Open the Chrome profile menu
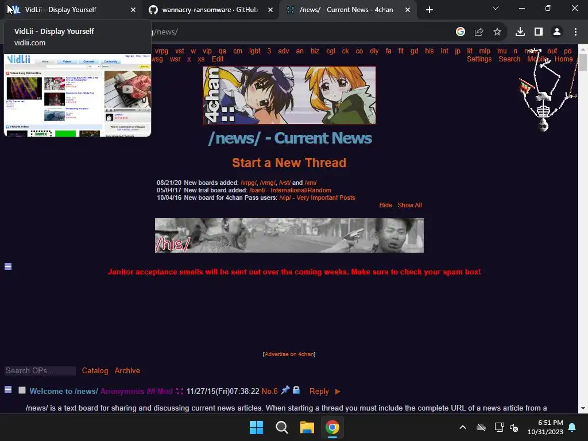The image size is (588, 441). pos(557,32)
